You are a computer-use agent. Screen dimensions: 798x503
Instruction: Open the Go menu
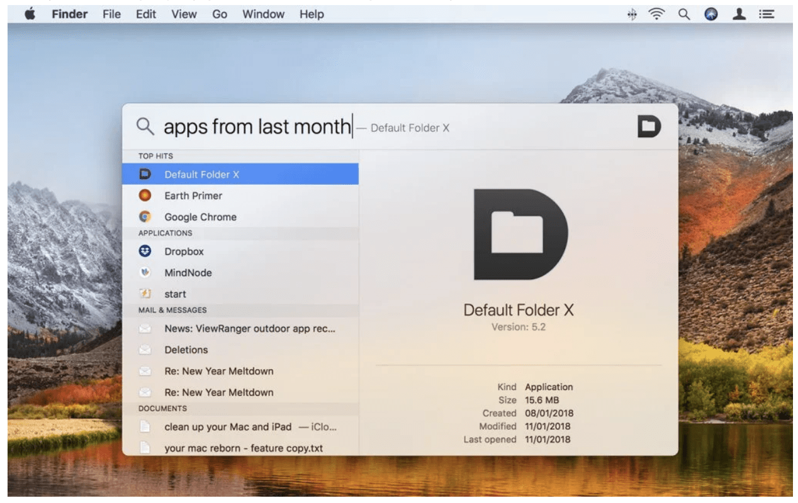pos(220,14)
